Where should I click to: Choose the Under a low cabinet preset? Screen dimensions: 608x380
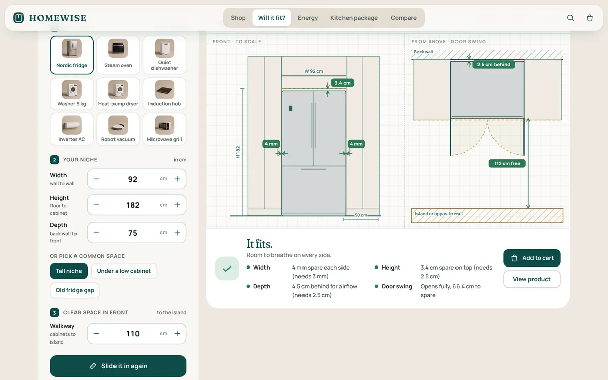[124, 271]
